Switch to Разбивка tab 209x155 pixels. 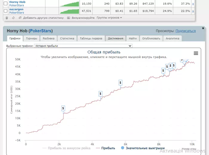(48, 38)
